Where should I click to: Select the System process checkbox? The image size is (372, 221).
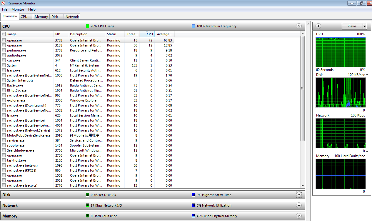[x=4, y=65]
